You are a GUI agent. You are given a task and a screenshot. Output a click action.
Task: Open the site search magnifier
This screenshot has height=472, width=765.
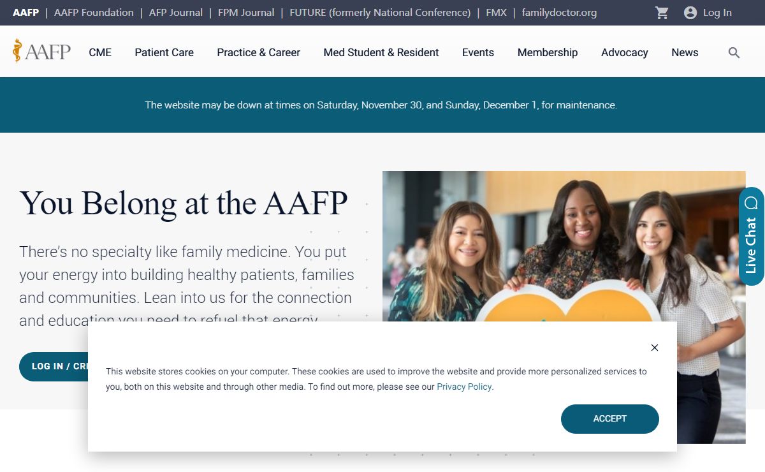click(x=734, y=53)
